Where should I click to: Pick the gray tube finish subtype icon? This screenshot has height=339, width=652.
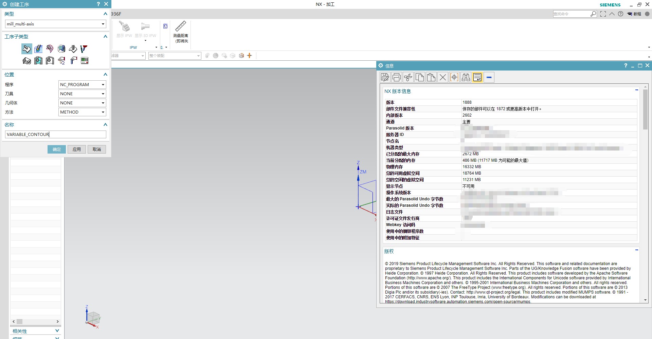(x=50, y=61)
